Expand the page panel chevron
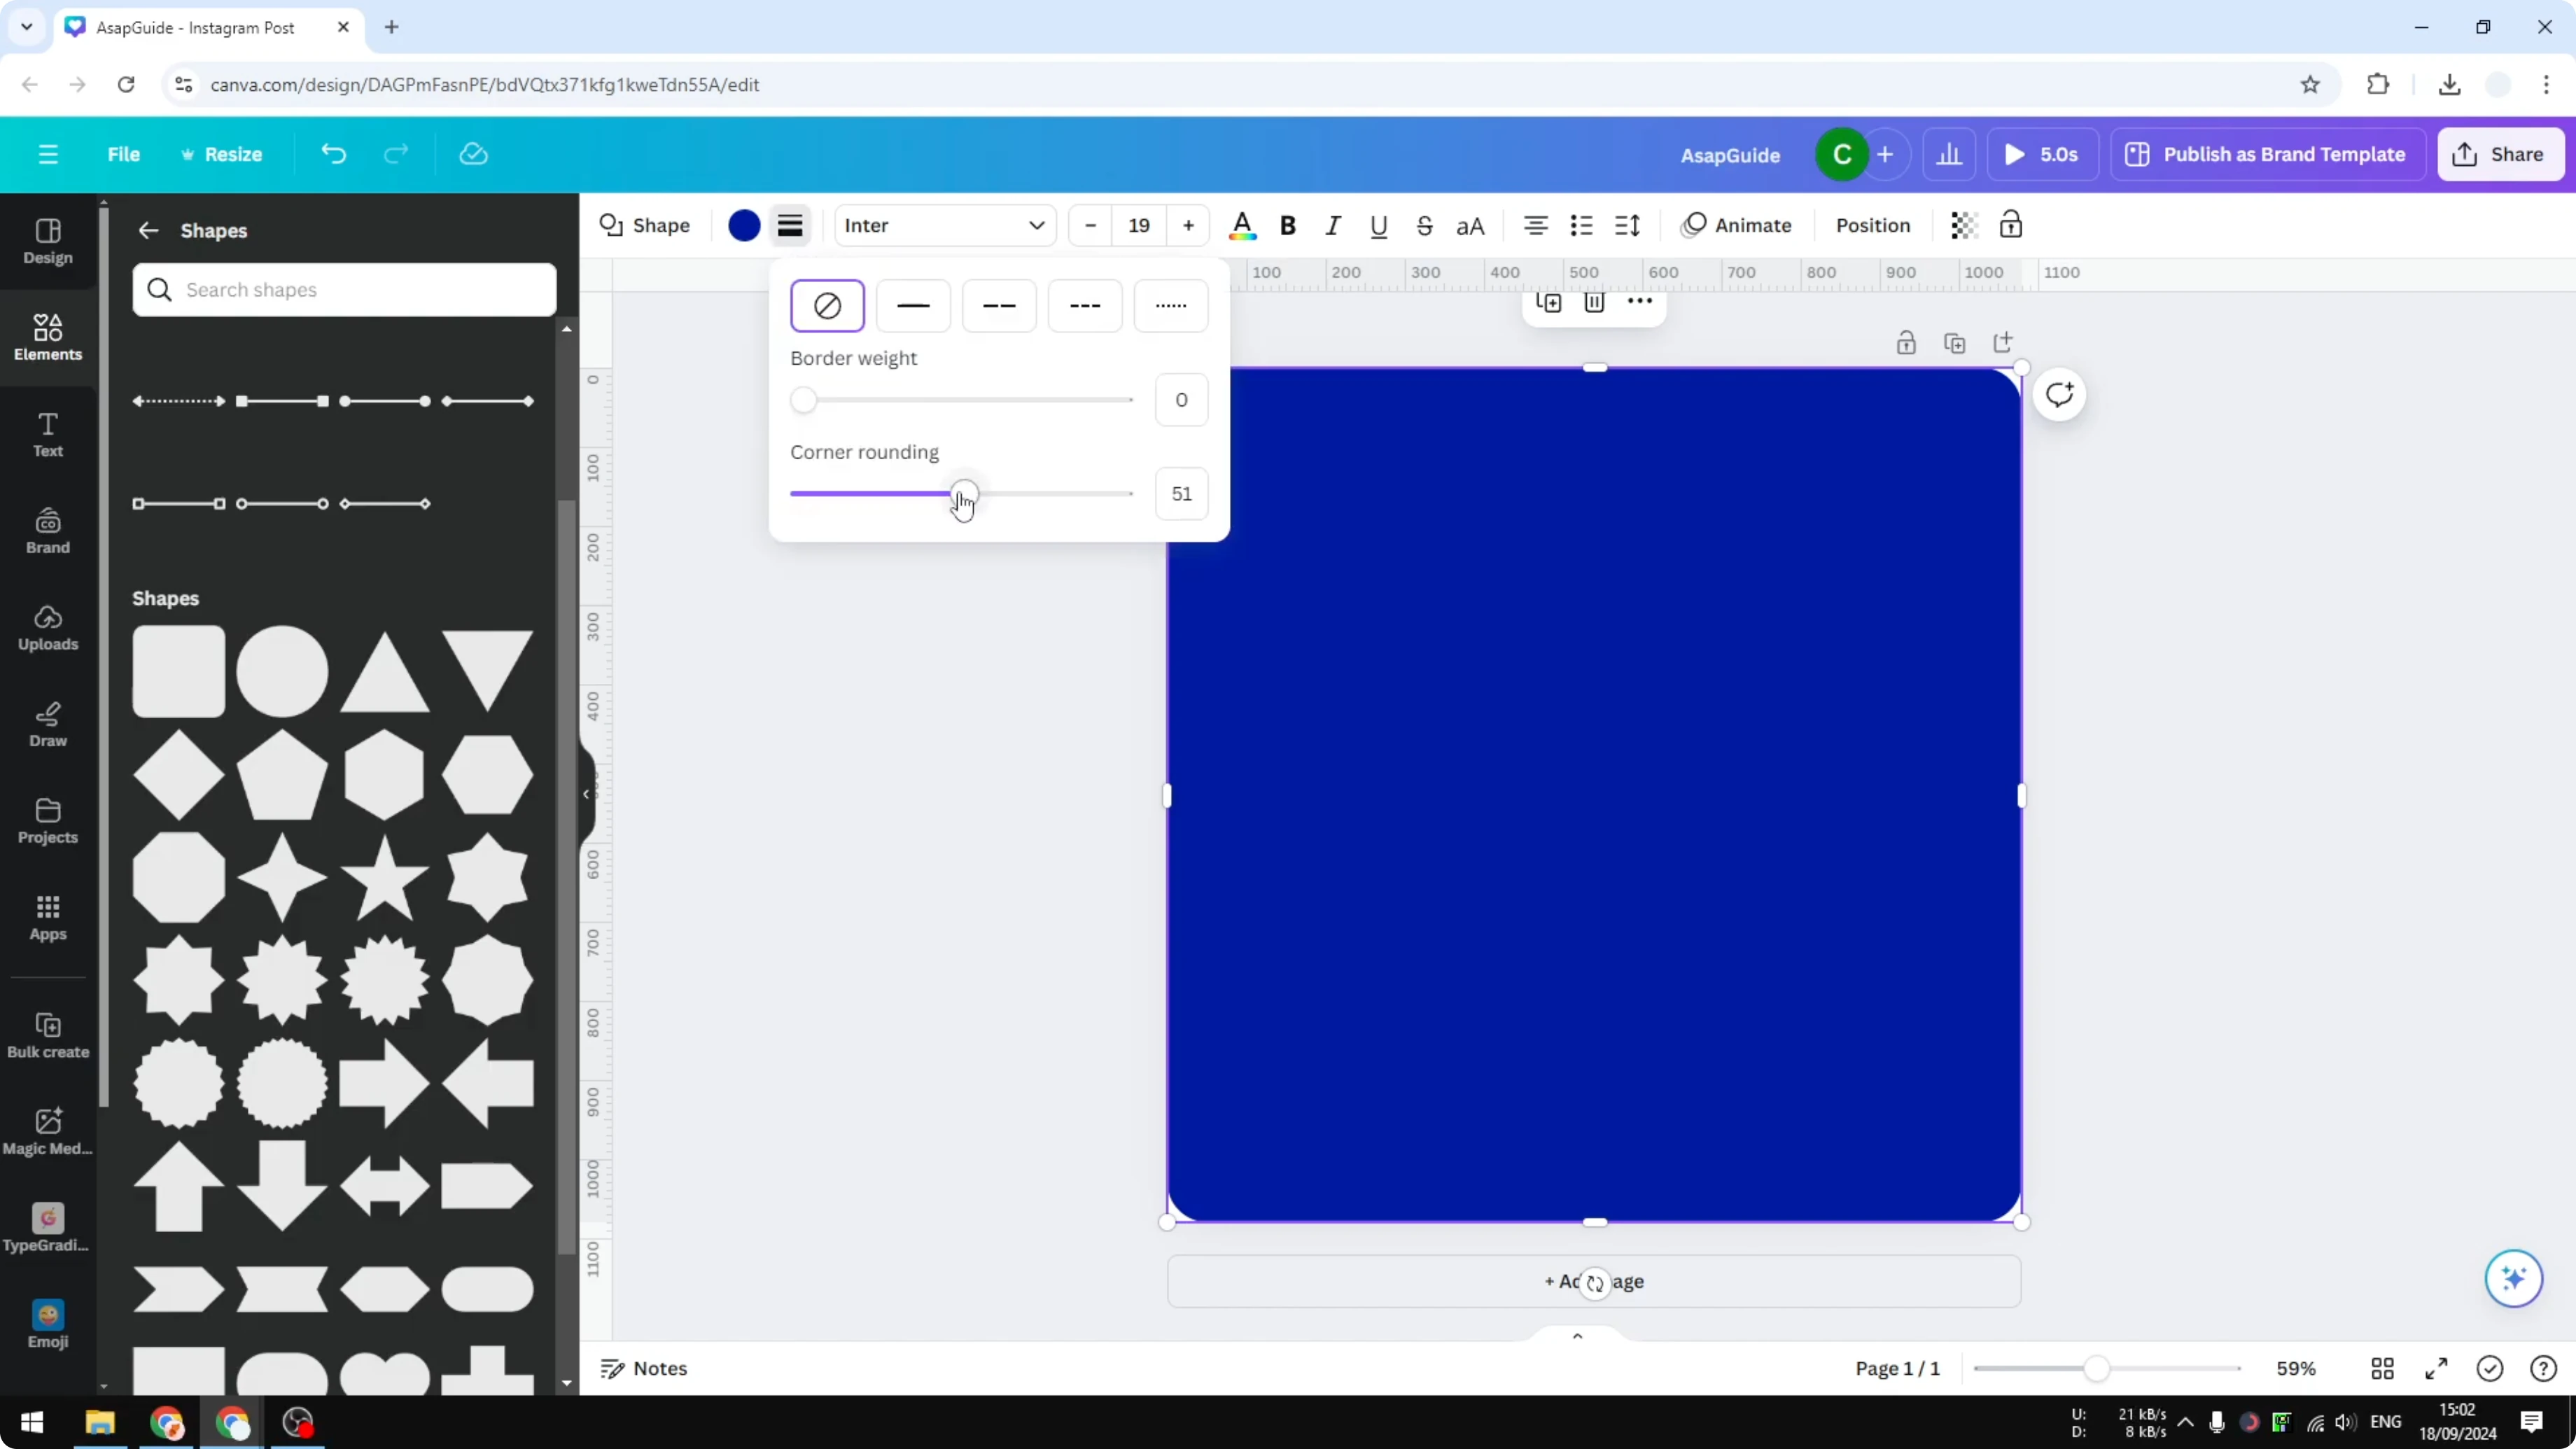The height and width of the screenshot is (1449, 2576). [x=1577, y=1336]
